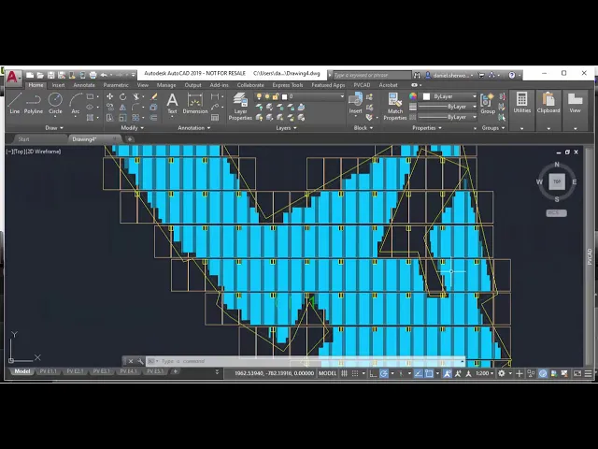Click the 2D Wireframe visual style label
This screenshot has width=598, height=449.
pos(44,152)
